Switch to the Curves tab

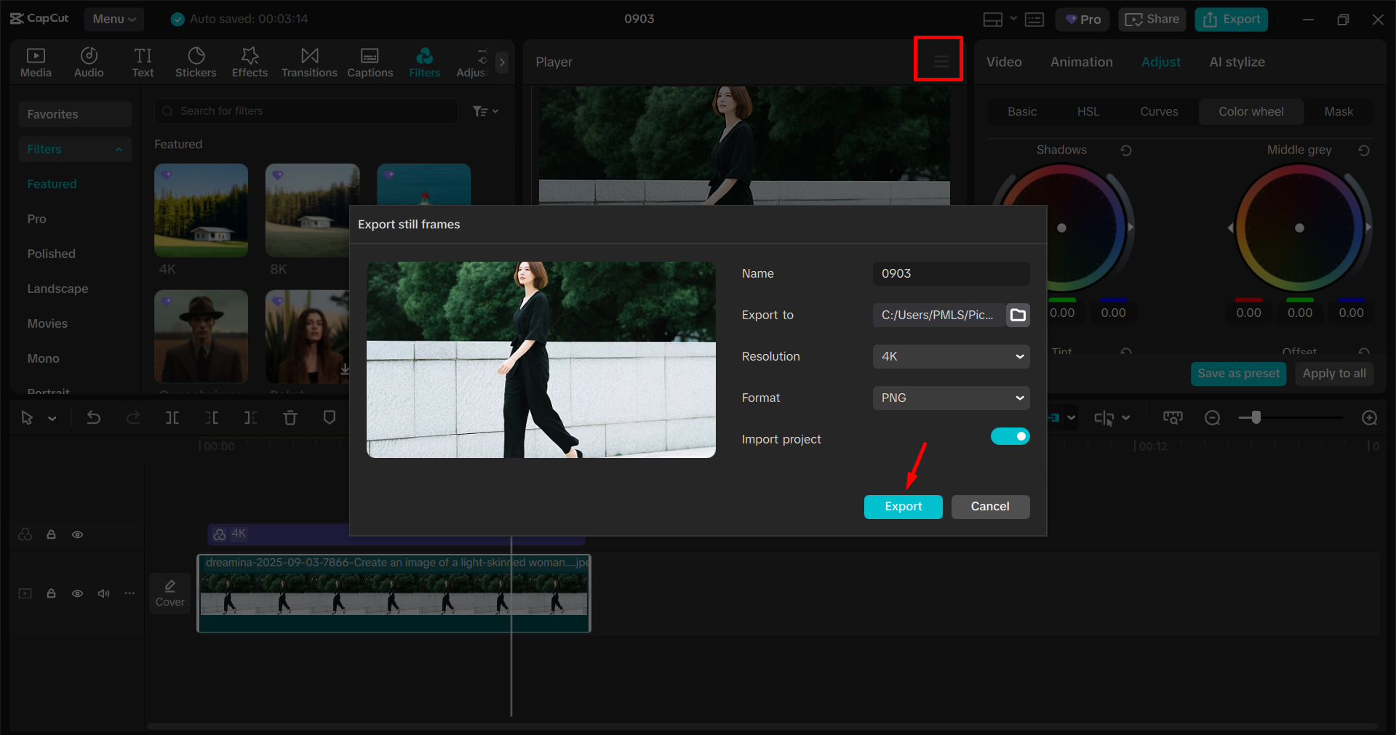click(1158, 111)
